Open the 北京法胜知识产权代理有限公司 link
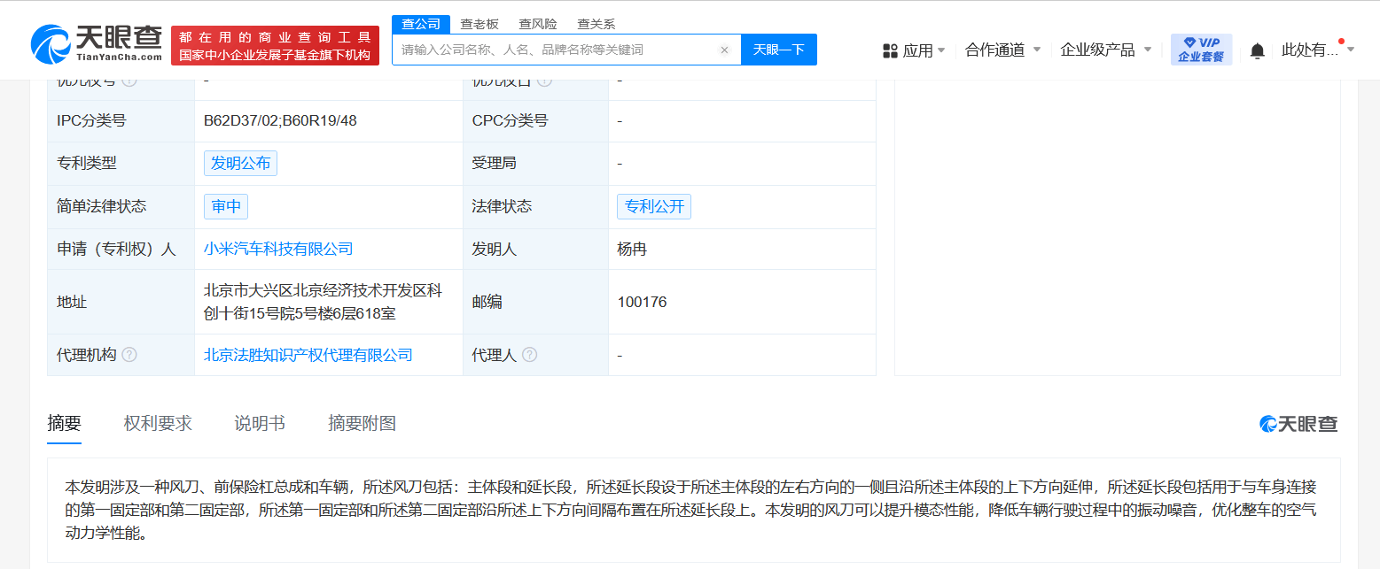Image resolution: width=1380 pixels, height=569 pixels. 308,355
